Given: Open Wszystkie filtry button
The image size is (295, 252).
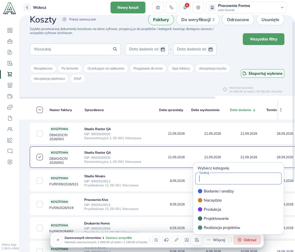Looking at the screenshot, I should 263,39.
